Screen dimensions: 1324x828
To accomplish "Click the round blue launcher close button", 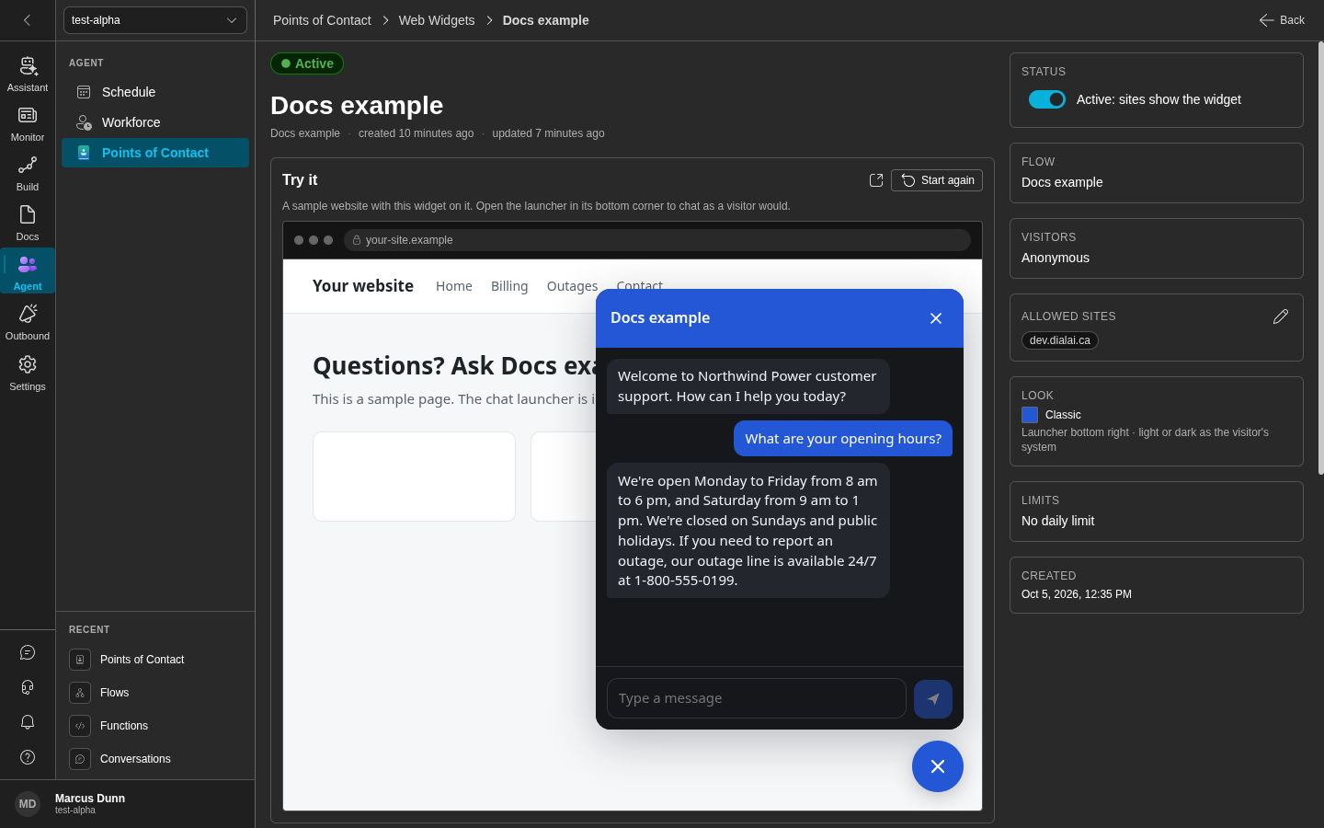I will click(938, 766).
